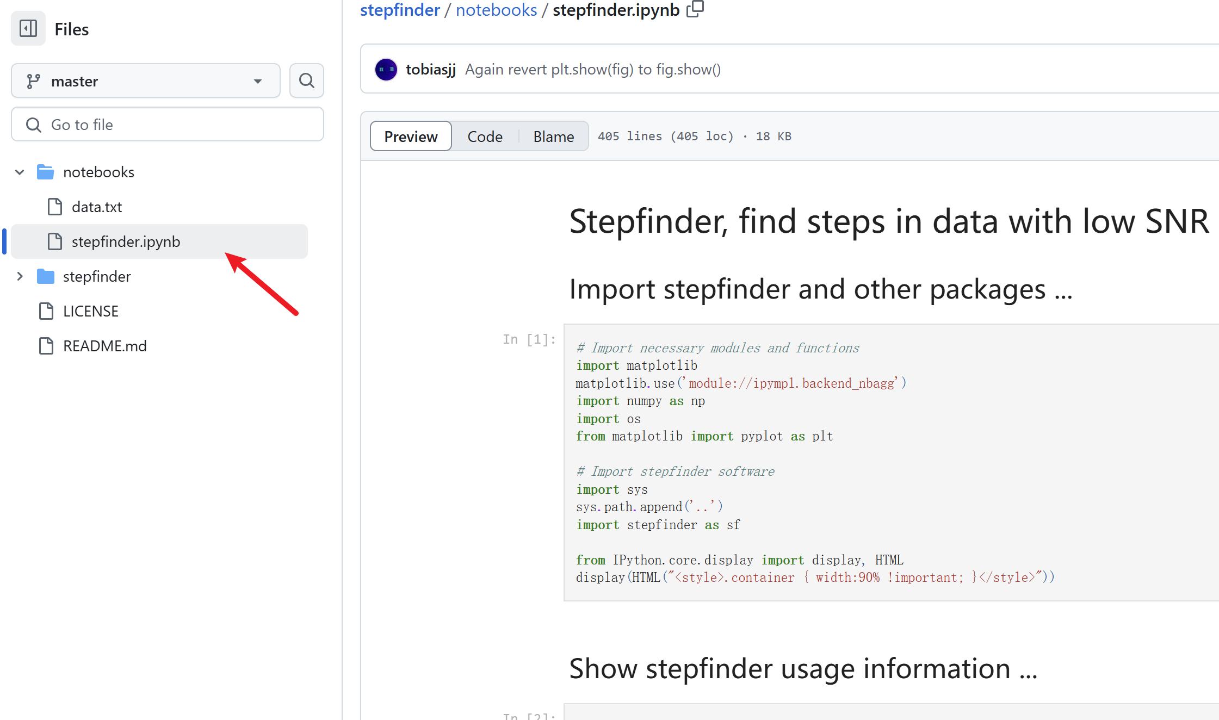Screen dimensions: 1219x720
Task: Select stepfinder.ipynb in file tree
Action: [x=126, y=241]
